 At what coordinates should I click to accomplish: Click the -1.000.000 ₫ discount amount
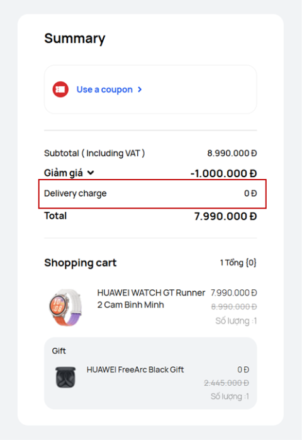click(223, 173)
